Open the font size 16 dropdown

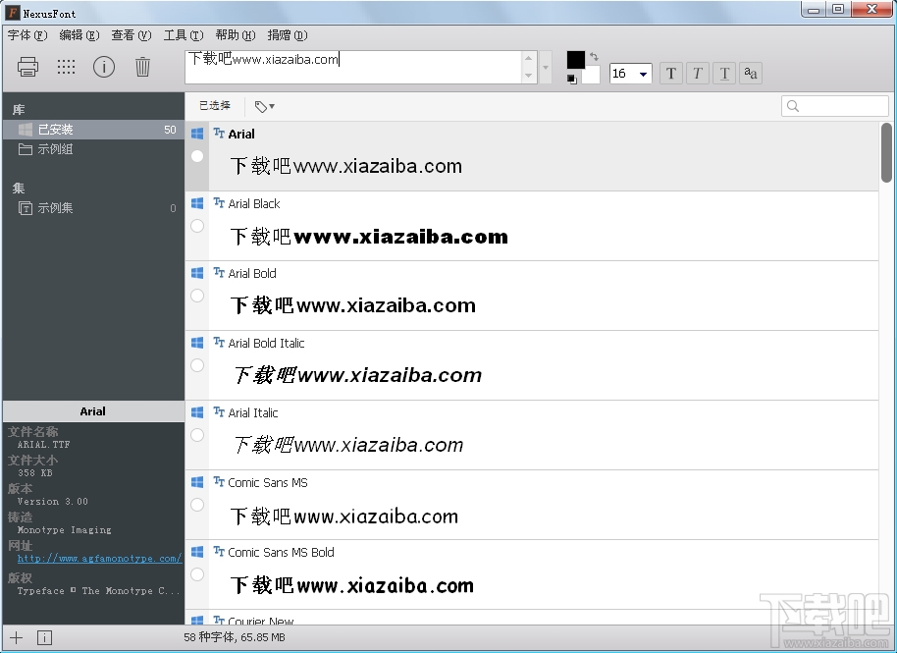click(x=643, y=74)
